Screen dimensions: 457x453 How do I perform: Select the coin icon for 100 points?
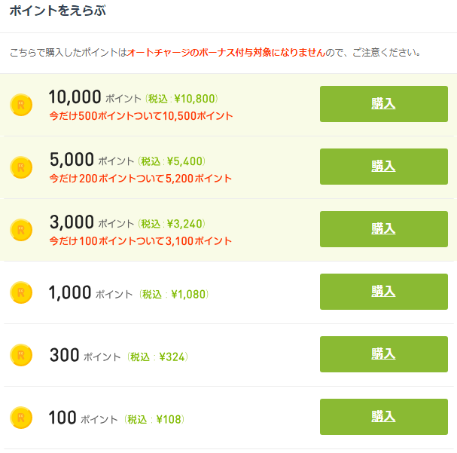tap(21, 418)
